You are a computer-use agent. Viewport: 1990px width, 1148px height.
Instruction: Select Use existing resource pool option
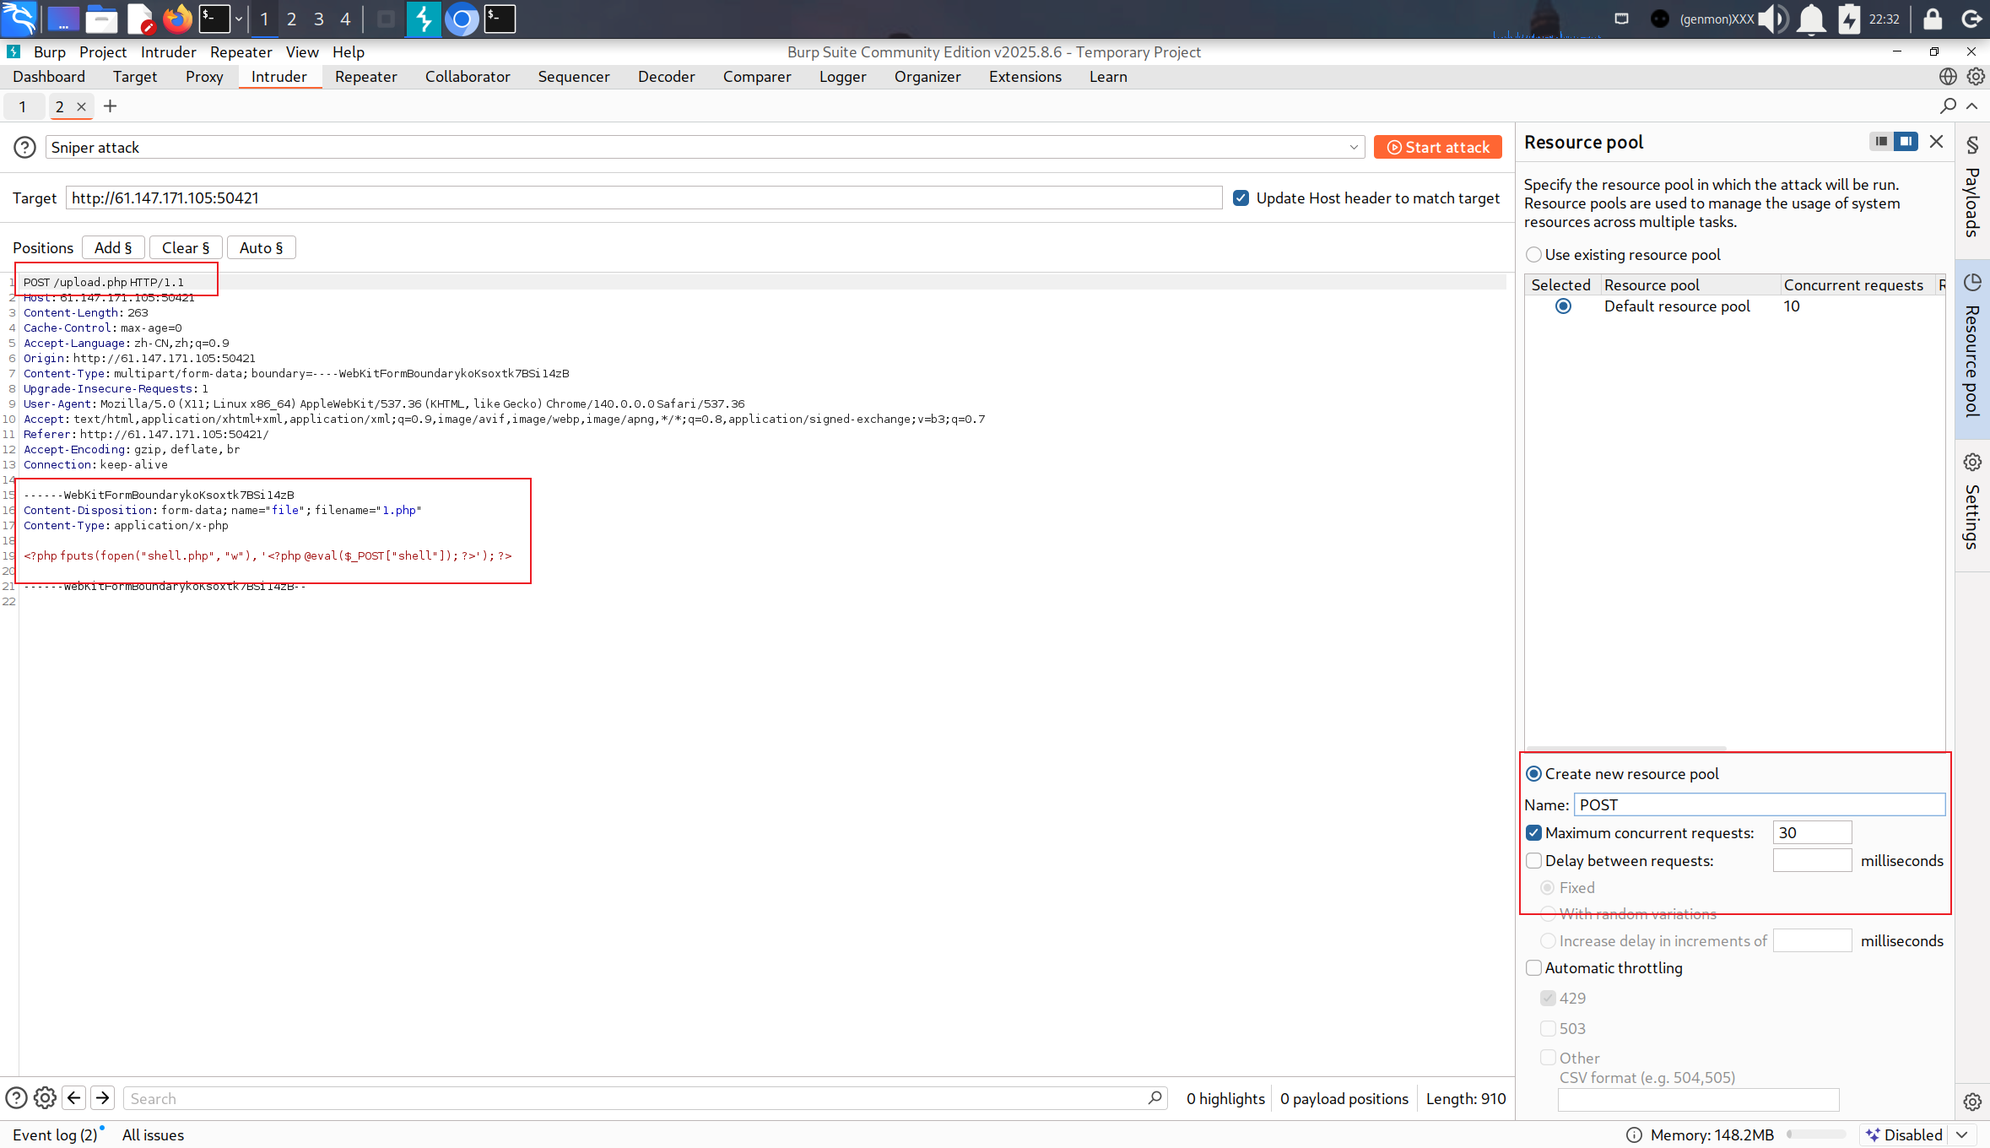(x=1534, y=255)
